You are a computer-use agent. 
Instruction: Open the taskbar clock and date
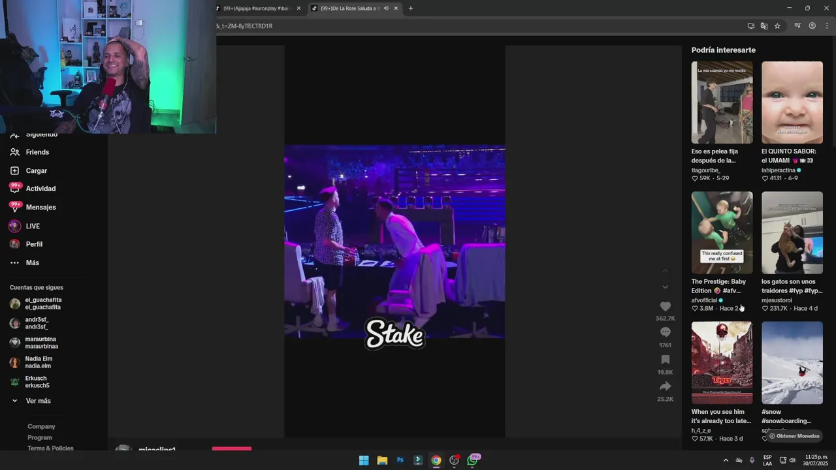coord(816,460)
